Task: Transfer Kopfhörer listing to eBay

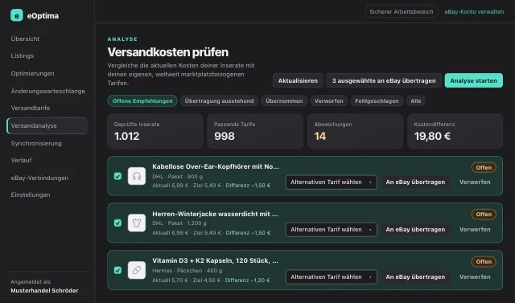Action: point(415,182)
